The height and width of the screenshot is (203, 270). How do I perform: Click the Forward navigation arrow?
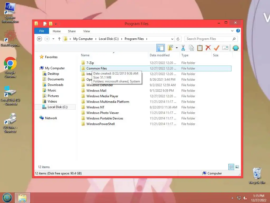tap(47, 39)
